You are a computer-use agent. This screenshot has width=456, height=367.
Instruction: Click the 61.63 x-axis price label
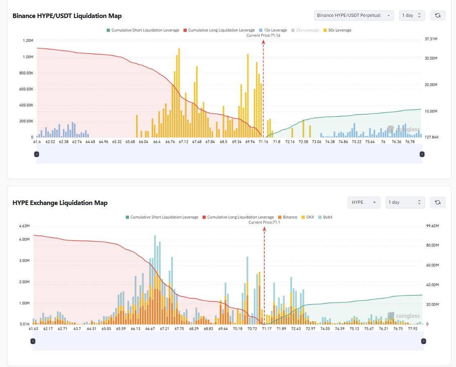tap(34, 329)
